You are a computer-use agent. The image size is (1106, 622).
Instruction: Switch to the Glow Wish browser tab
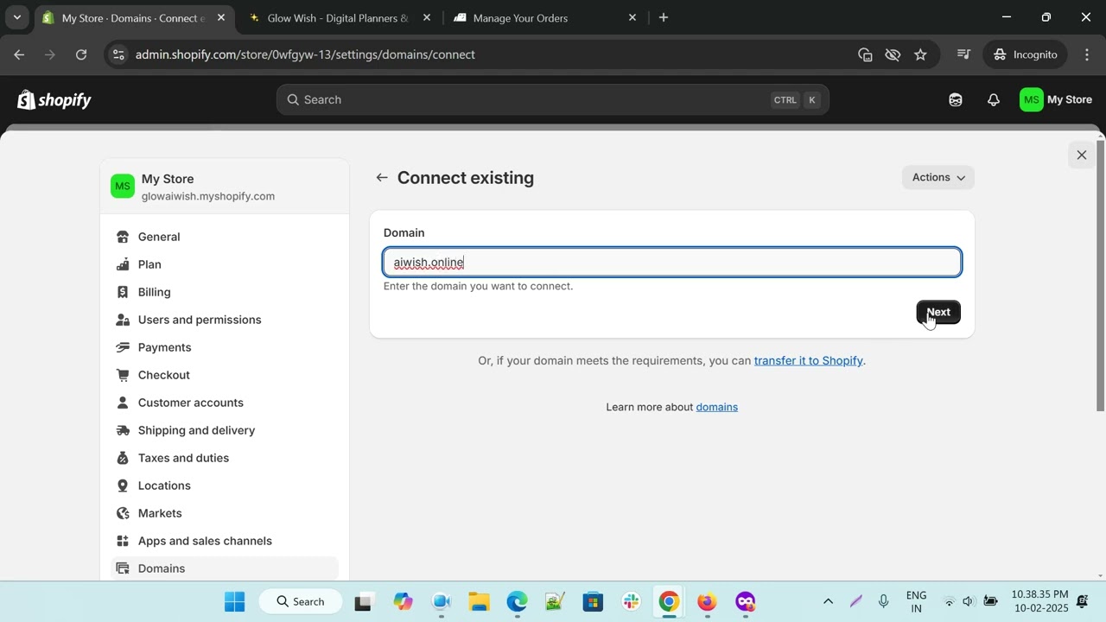339,18
